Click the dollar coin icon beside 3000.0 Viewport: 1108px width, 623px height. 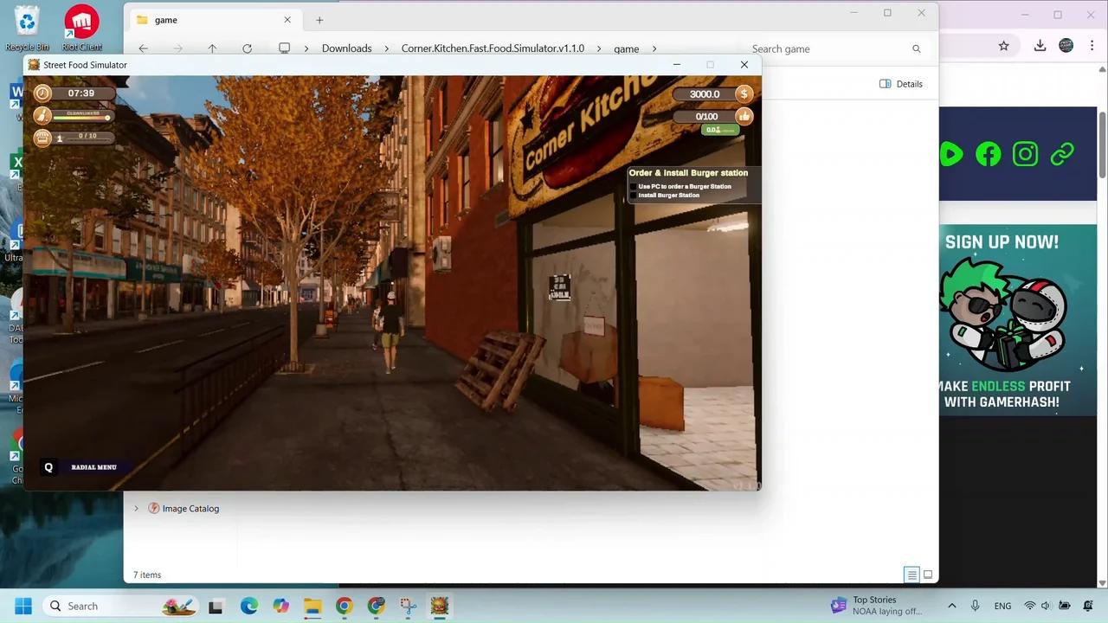744,93
